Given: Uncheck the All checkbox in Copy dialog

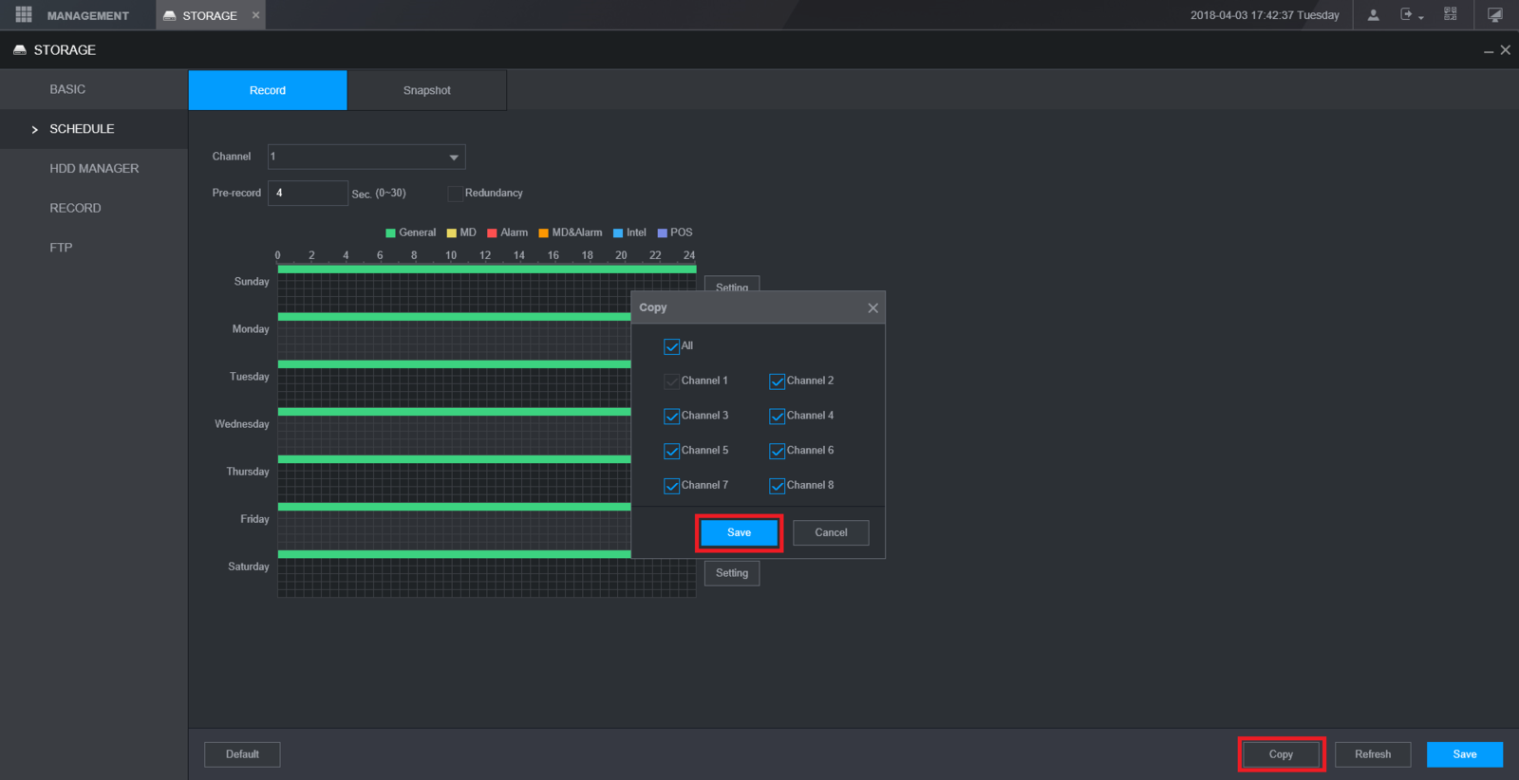Looking at the screenshot, I should 672,346.
